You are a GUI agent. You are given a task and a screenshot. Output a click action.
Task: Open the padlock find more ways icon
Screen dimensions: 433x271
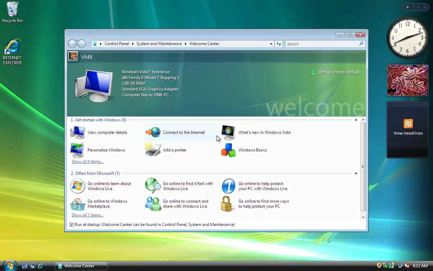point(227,204)
